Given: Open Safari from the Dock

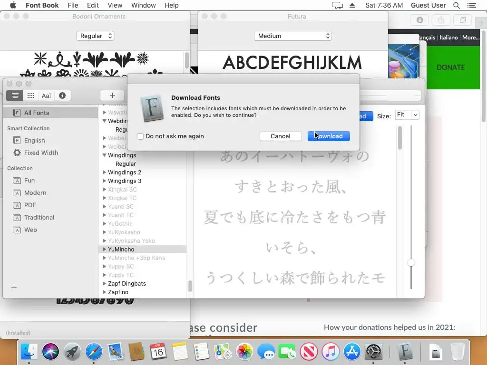Looking at the screenshot, I should point(94,351).
